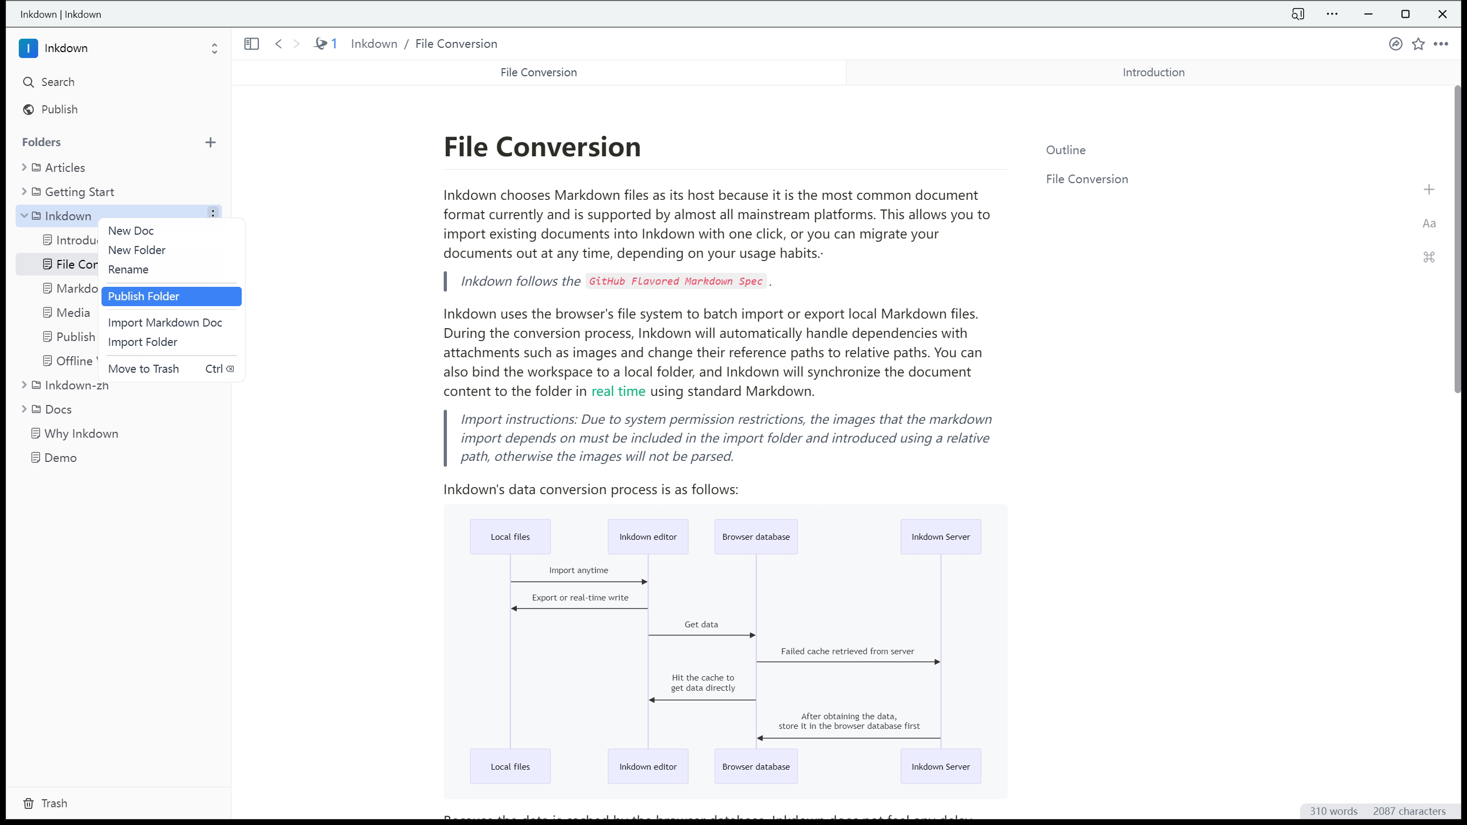The image size is (1467, 825).
Task: Jump to File Conversion in Outline
Action: (x=1087, y=179)
